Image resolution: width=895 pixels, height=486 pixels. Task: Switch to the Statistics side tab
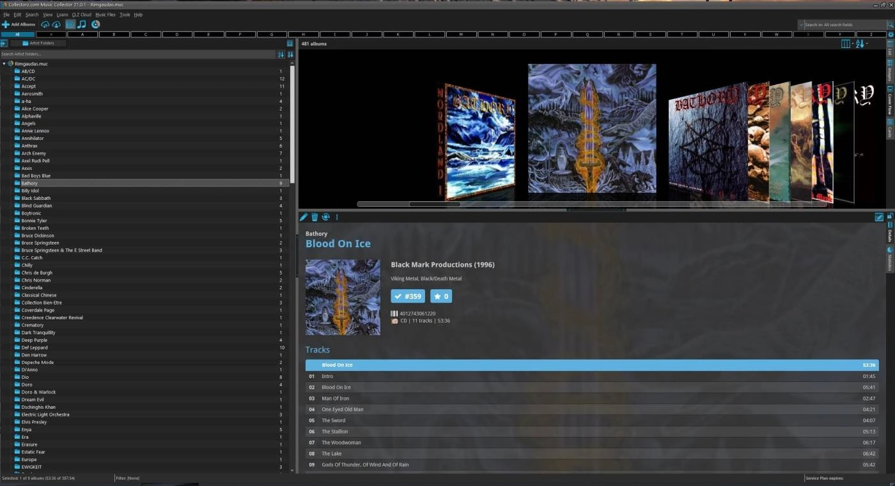click(890, 259)
